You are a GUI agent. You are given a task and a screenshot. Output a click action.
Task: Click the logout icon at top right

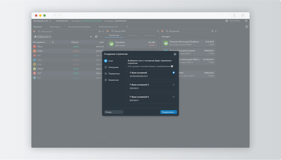[x=246, y=21]
